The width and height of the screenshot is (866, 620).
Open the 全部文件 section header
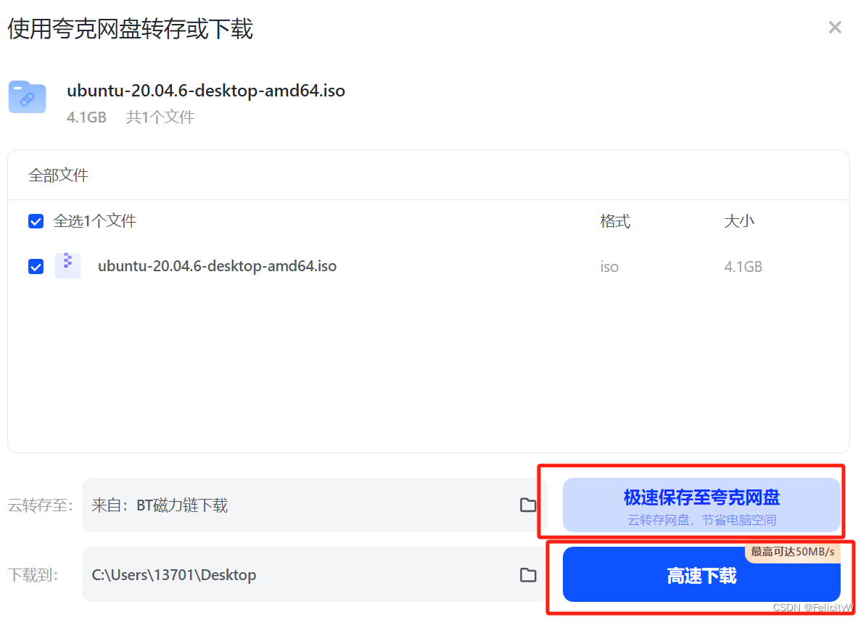pos(58,175)
